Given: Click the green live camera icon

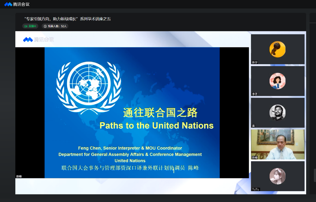Looking at the screenshot, I should (x=26, y=26).
